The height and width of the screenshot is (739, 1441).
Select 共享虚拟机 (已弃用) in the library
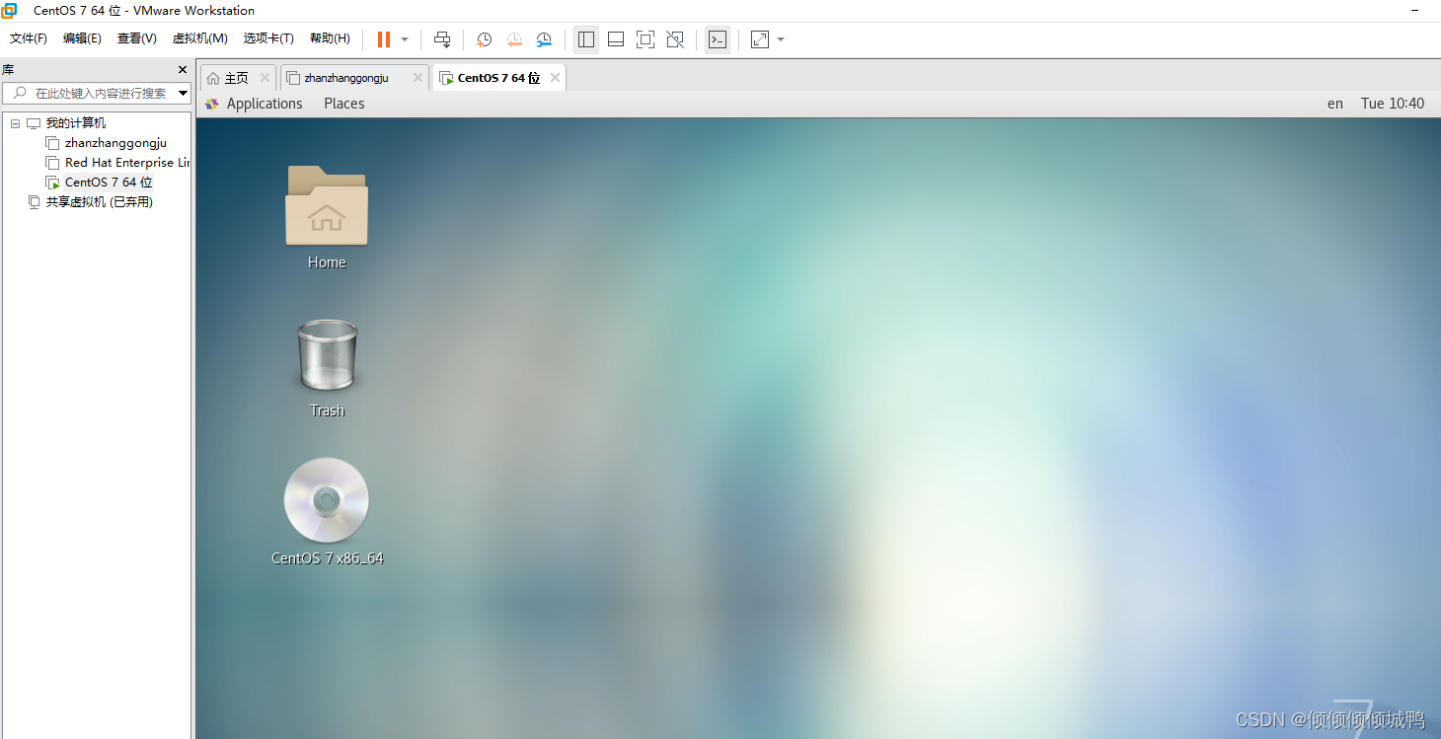point(100,202)
